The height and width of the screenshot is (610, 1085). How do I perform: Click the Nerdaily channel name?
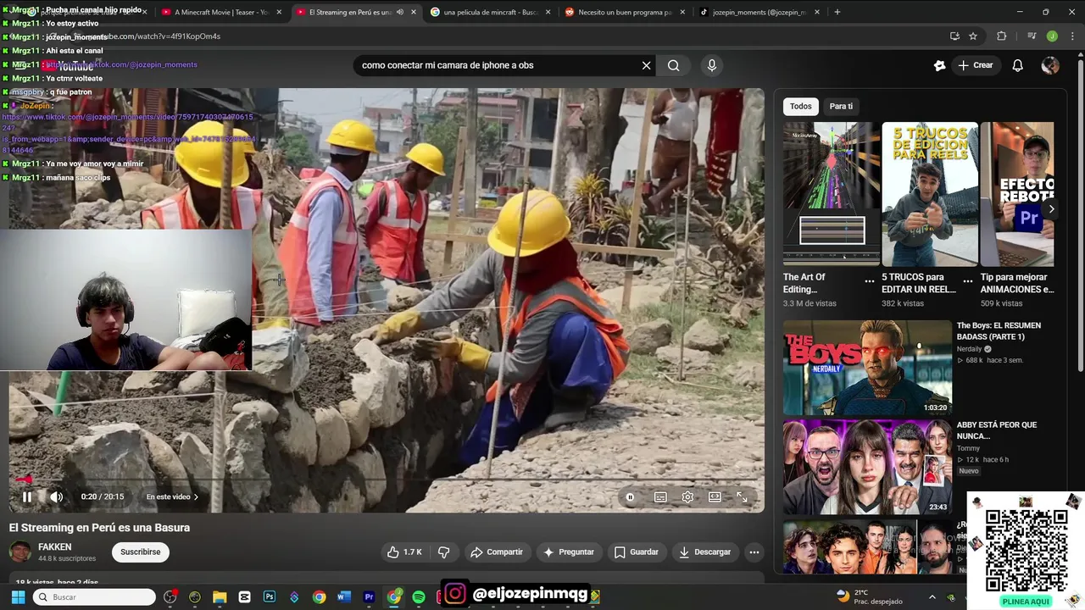[969, 349]
